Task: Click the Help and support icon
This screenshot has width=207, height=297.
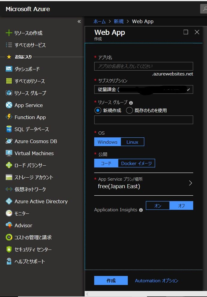Action: (x=9, y=262)
